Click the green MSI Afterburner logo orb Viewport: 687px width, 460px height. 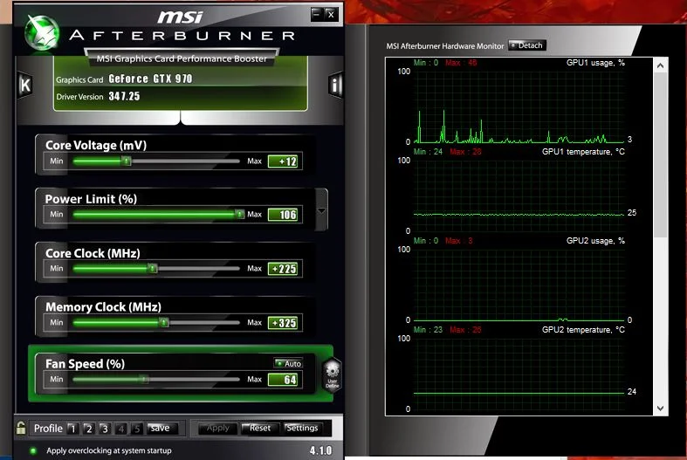(42, 32)
